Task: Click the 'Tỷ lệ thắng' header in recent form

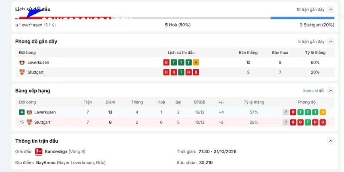Action: point(315,52)
